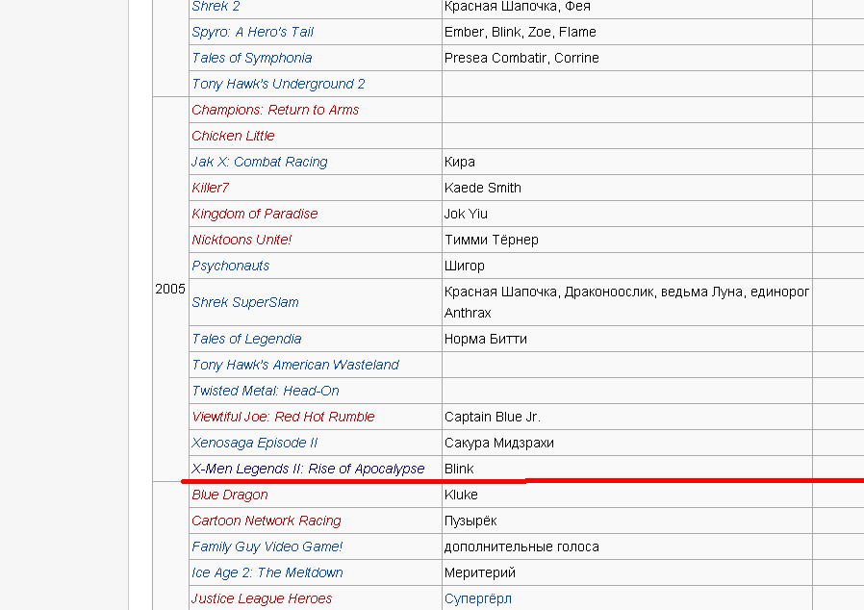Open Kingdom of Paradise red link

pyautogui.click(x=255, y=214)
